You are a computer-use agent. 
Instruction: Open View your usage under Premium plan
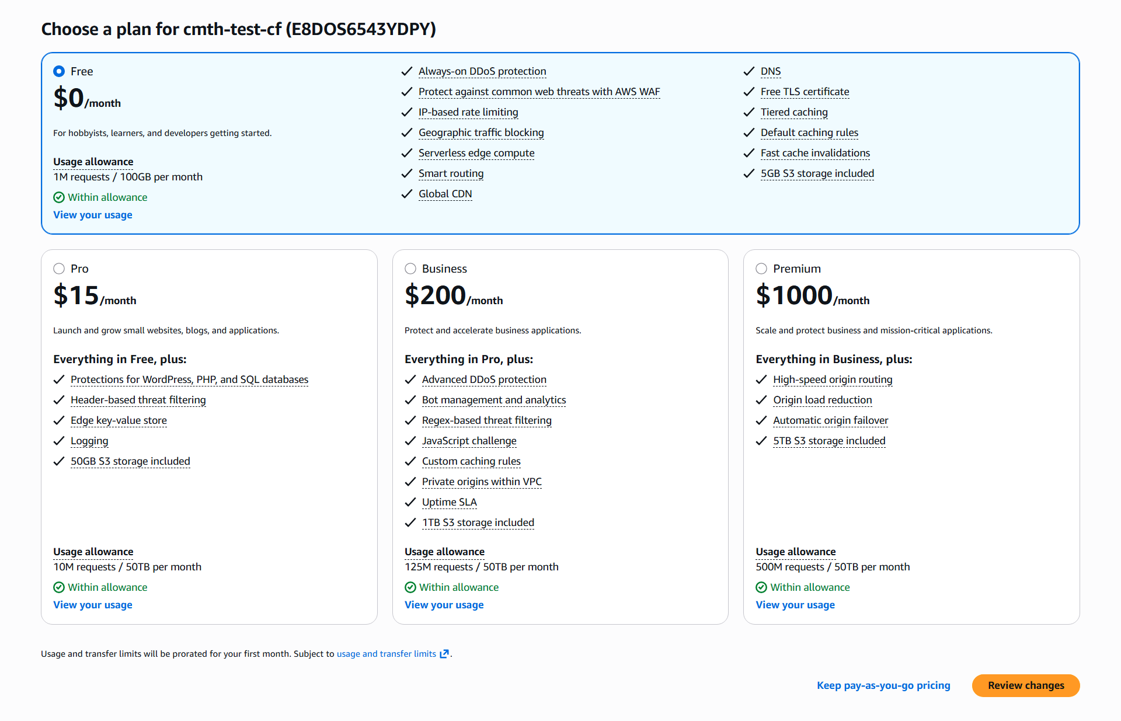coord(795,605)
